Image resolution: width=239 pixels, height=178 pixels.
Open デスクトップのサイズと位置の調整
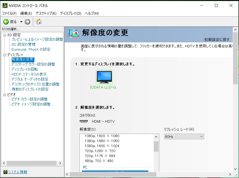[35, 84]
